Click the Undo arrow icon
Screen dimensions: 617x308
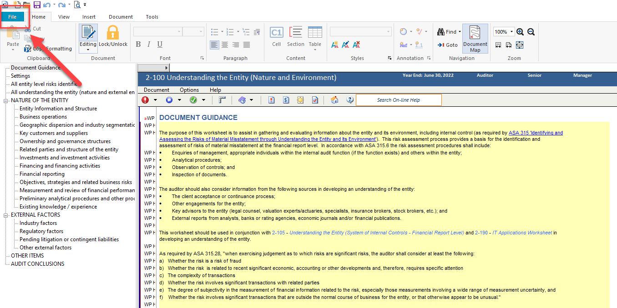(46, 5)
